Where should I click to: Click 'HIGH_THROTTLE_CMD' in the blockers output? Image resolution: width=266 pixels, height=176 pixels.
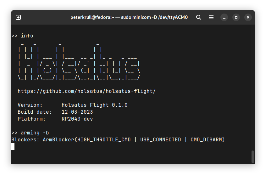[104, 140]
